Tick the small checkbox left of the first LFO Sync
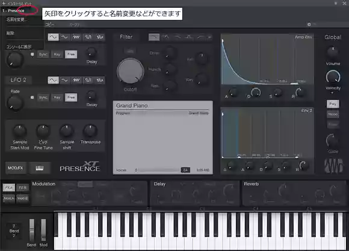This screenshot has width=349, height=251. [32, 54]
